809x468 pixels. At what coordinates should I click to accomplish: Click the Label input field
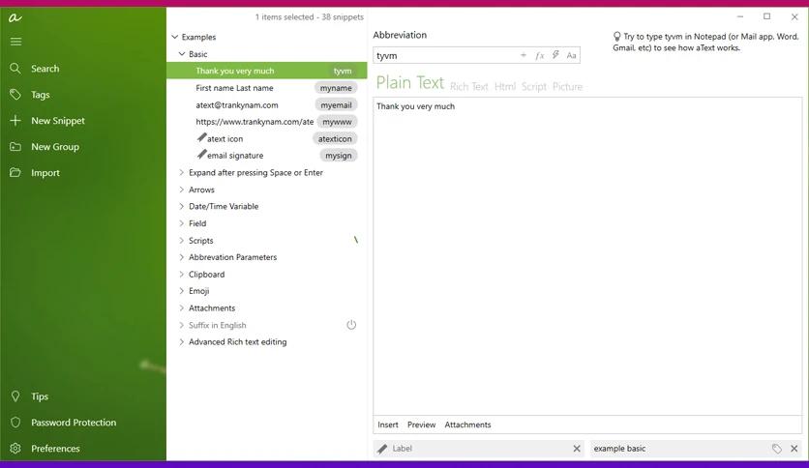[x=480, y=449]
